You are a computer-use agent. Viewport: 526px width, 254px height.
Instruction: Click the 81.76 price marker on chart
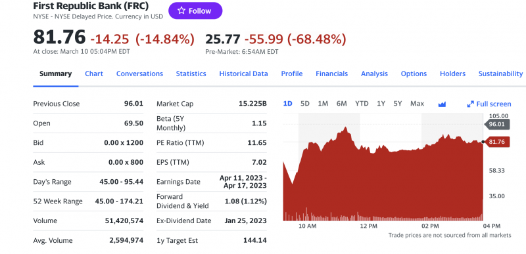coord(497,142)
